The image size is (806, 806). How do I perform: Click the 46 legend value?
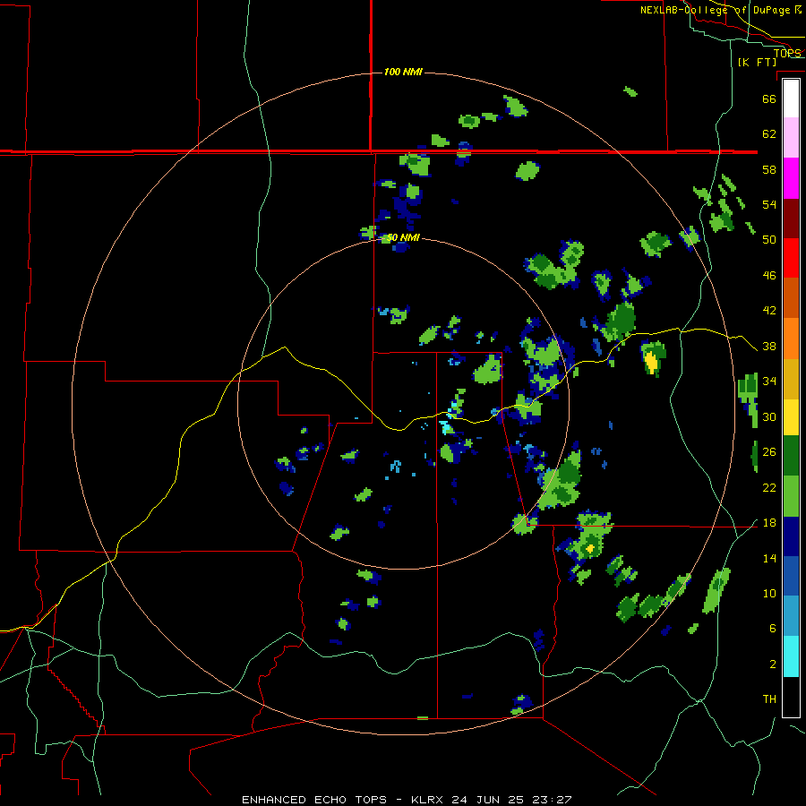tap(769, 276)
